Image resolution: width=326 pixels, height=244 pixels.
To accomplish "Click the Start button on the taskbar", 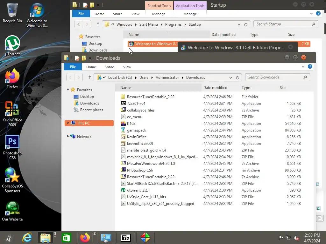I will [x=9, y=238].
